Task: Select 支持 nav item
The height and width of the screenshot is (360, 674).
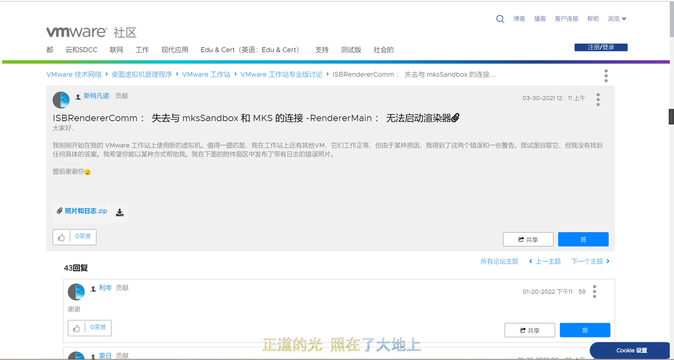Action: point(322,50)
